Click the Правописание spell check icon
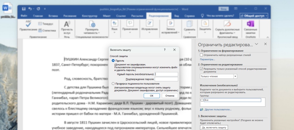The height and width of the screenshot is (130, 294). click(x=28, y=24)
